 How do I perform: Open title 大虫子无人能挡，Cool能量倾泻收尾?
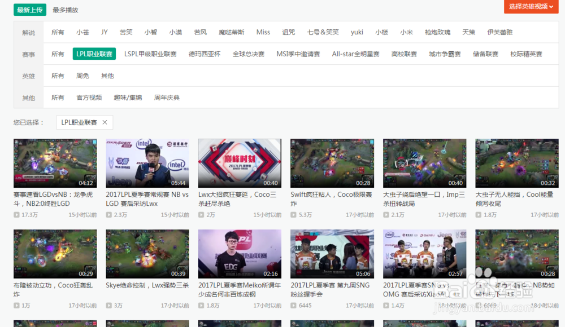[x=514, y=199]
